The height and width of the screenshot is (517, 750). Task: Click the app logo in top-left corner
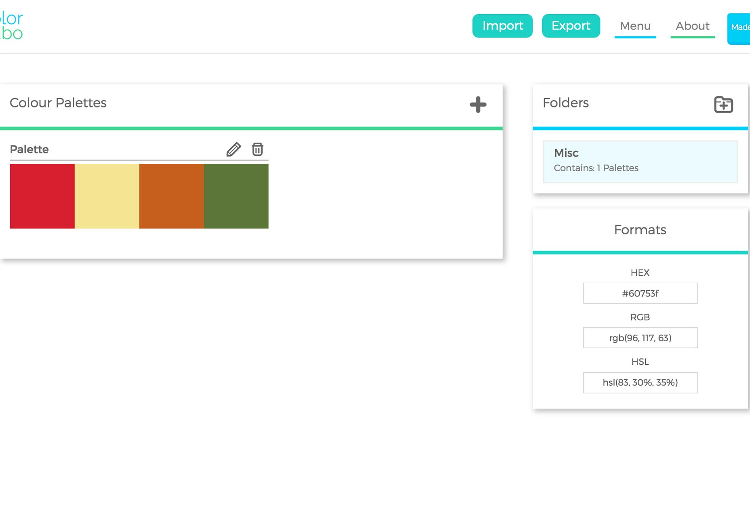pyautogui.click(x=11, y=26)
